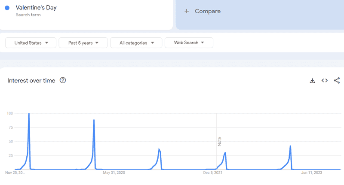Share the Interest over time chart
344x185 pixels.
tap(337, 81)
